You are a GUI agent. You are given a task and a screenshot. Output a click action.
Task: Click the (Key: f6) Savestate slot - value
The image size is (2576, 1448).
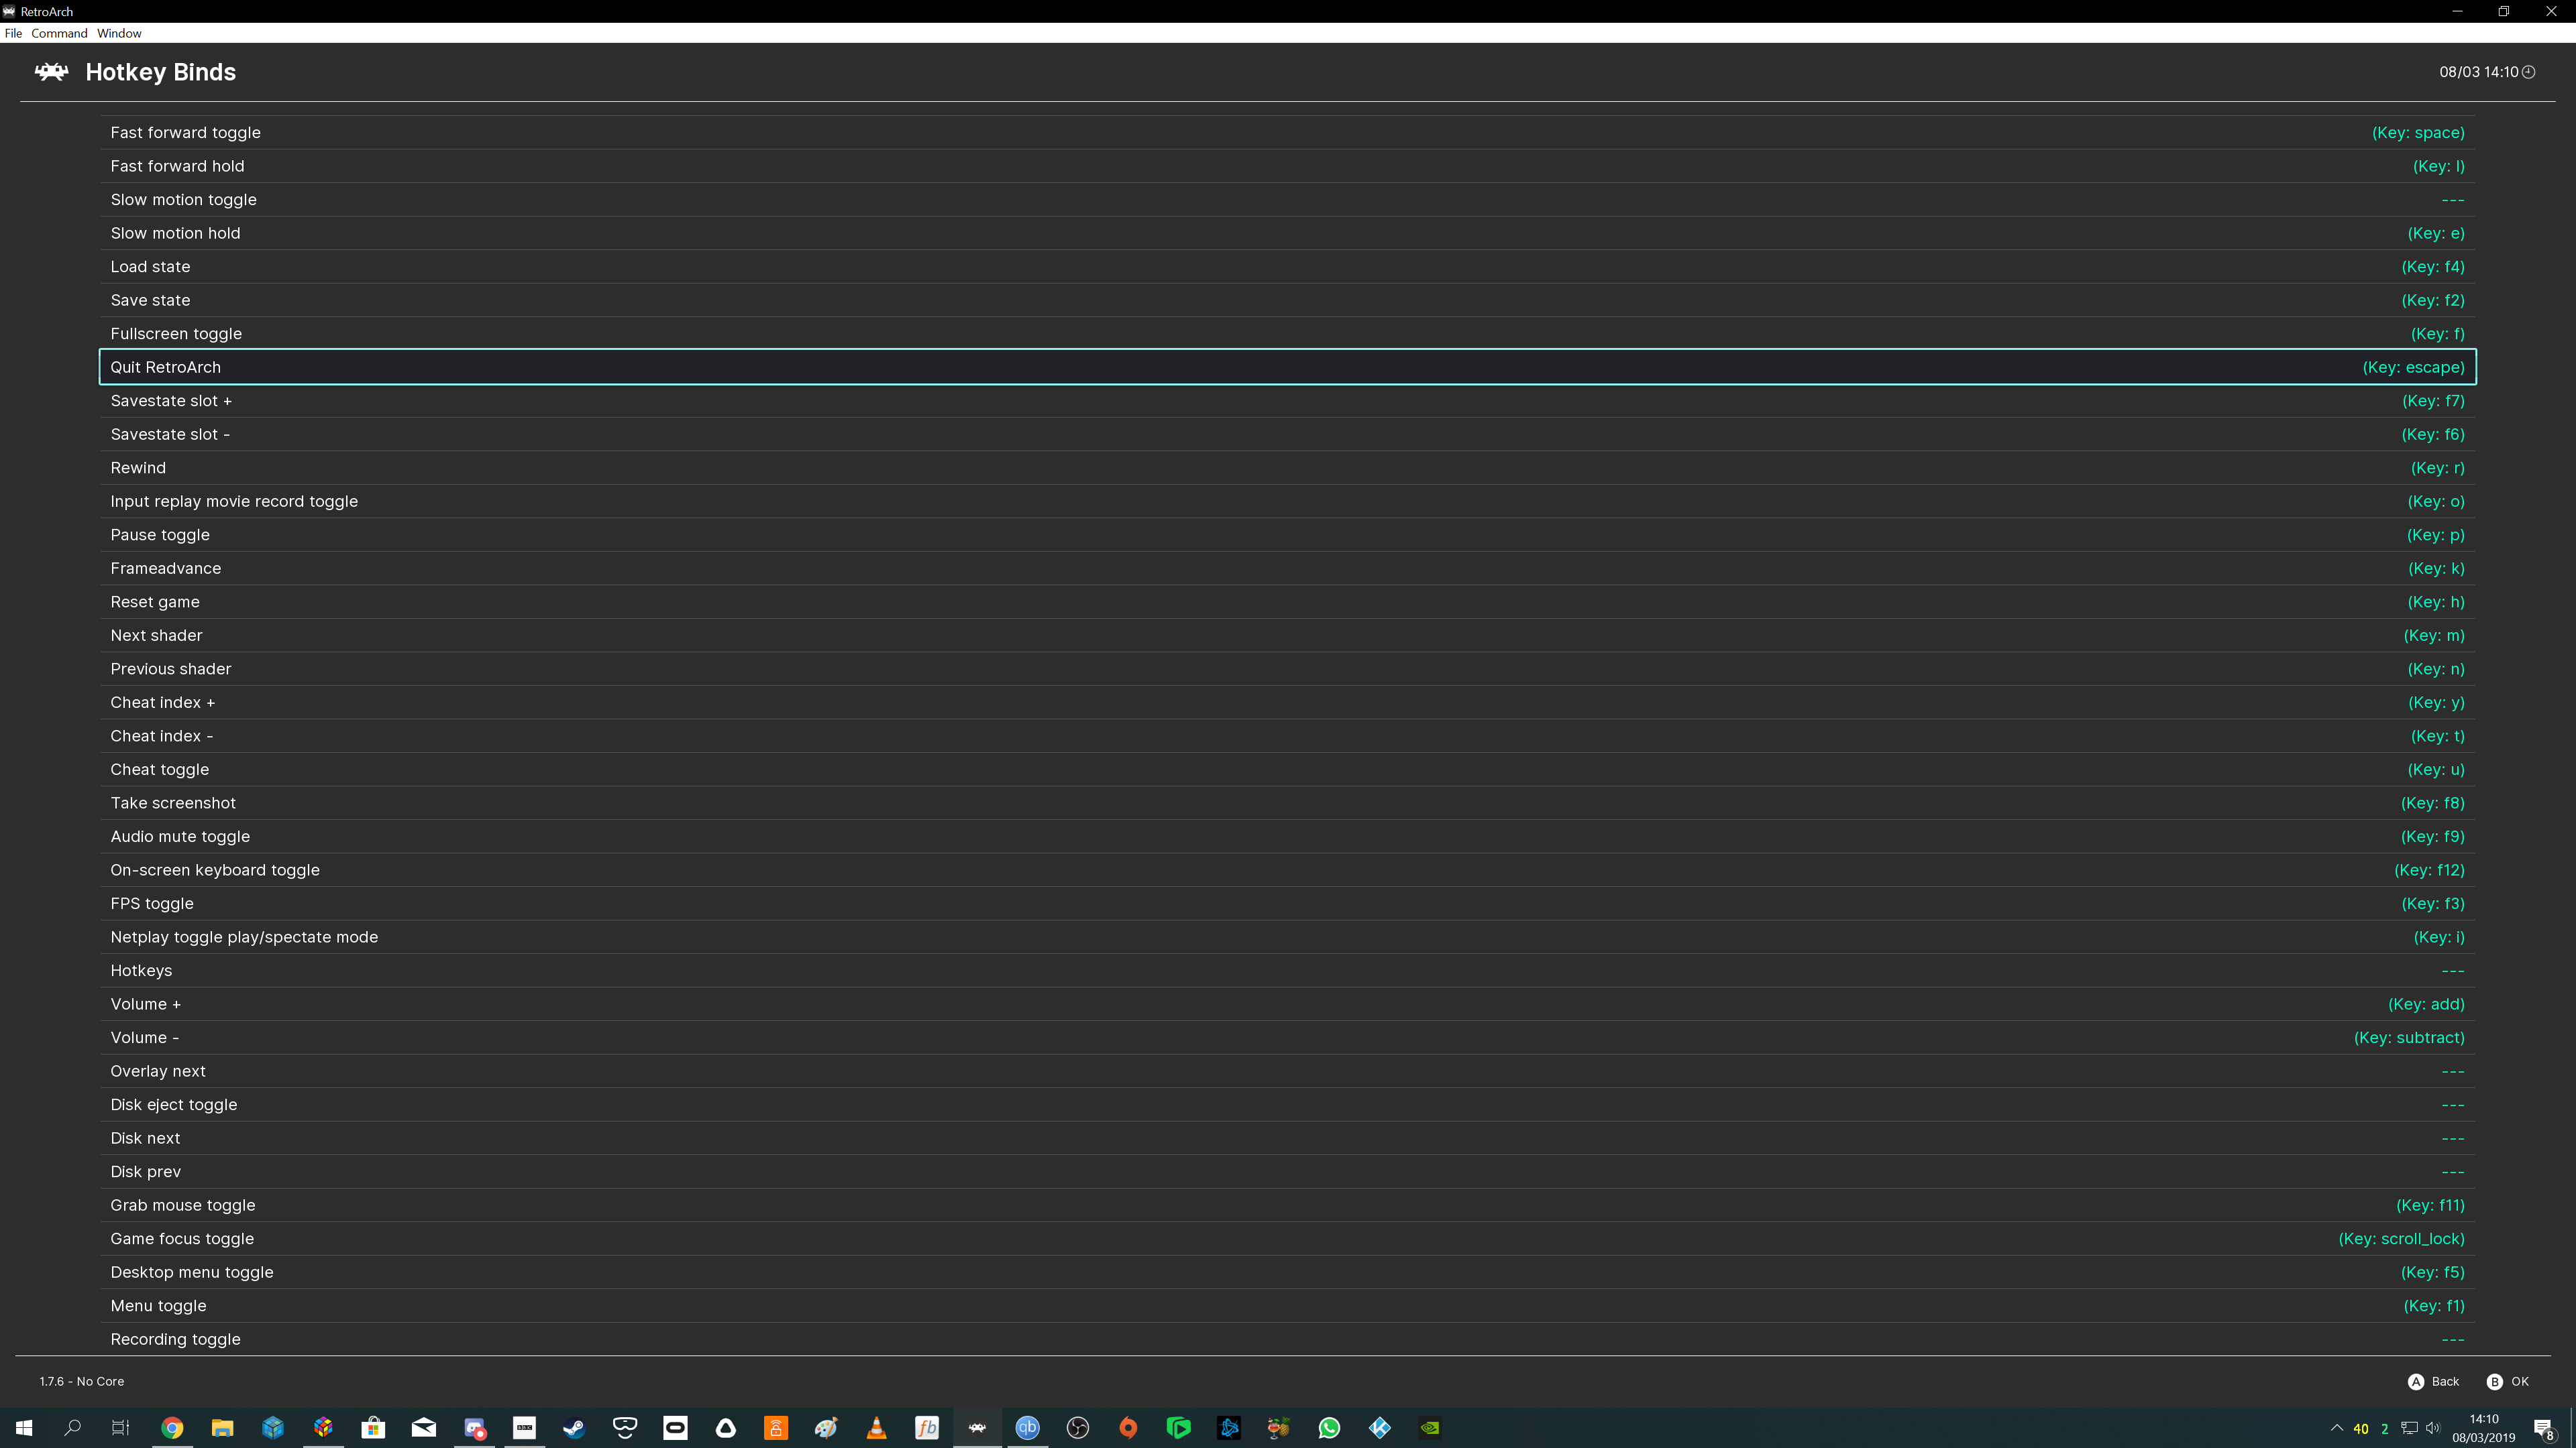point(2432,434)
